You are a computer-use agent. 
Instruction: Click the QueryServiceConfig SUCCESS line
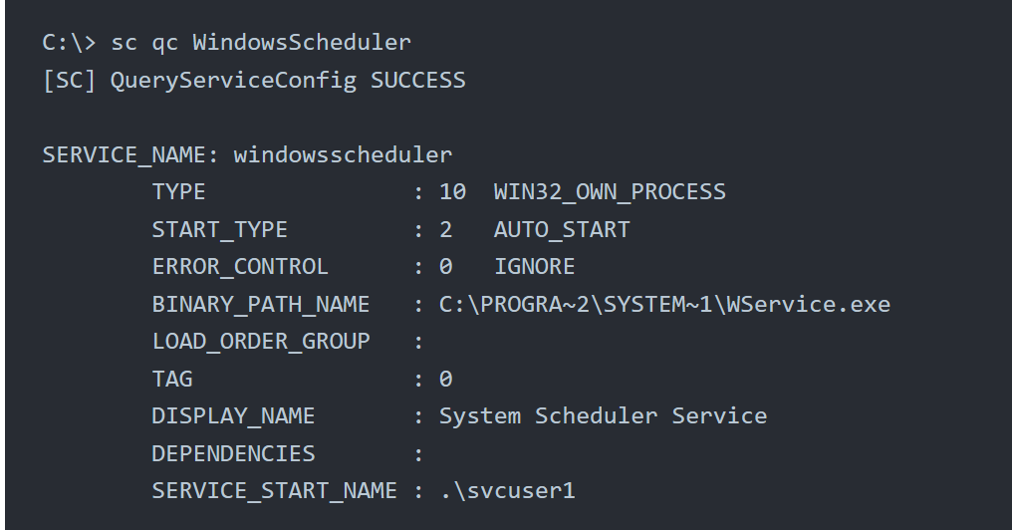pyautogui.click(x=254, y=81)
